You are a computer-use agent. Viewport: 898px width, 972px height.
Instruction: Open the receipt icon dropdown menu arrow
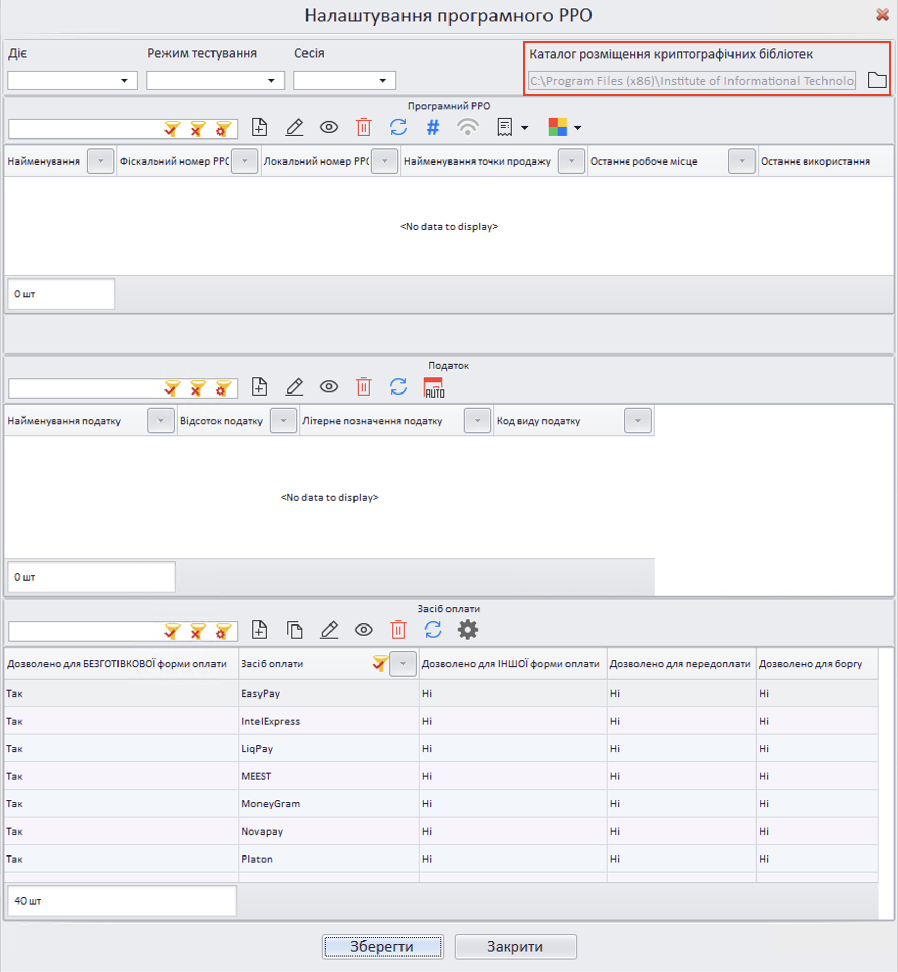pos(525,128)
